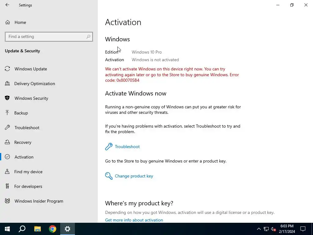Launch Google Chrome from the taskbar

[x=53, y=229]
